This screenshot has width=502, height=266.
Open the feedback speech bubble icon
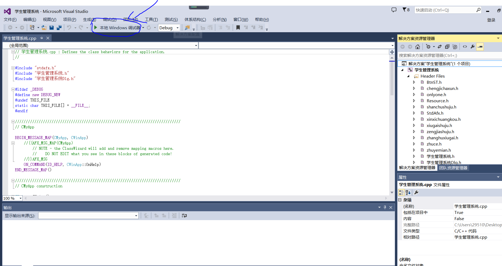click(x=394, y=10)
